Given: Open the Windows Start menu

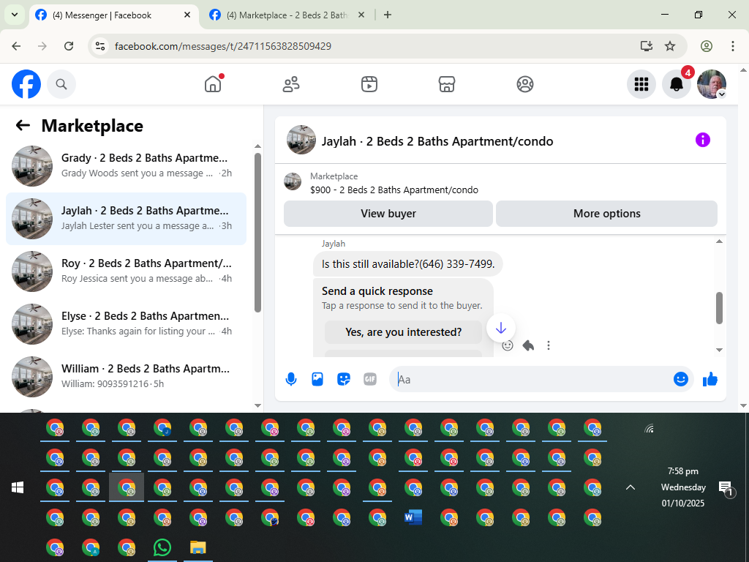Looking at the screenshot, I should pyautogui.click(x=18, y=487).
